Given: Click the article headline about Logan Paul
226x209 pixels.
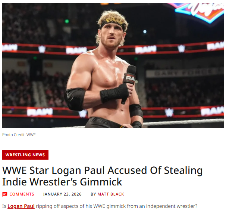Looking at the screenshot, I should click(x=103, y=176).
